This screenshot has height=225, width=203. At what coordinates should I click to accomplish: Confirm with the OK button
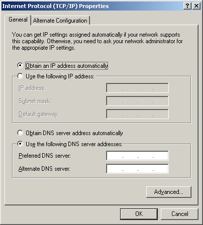[x=139, y=214]
